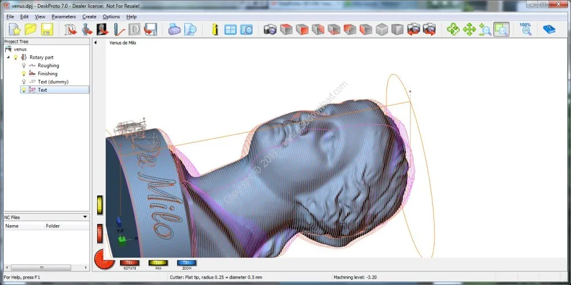The image size is (571, 285).
Task: Click the Write NC file disk icon
Action: pos(150,30)
